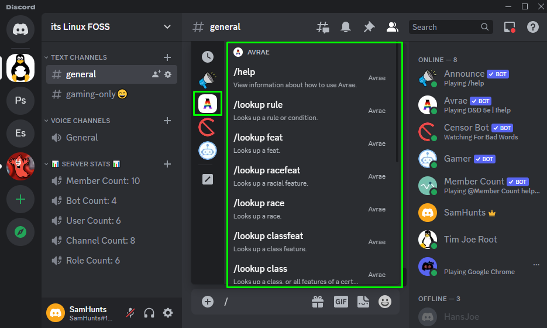Add a server with the plus icon
The height and width of the screenshot is (328, 547).
(20, 199)
